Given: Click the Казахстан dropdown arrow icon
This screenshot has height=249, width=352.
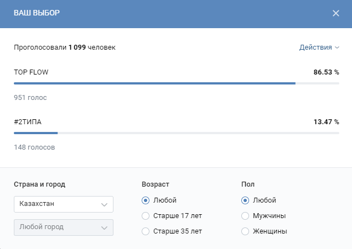Looking at the screenshot, I should (104, 205).
